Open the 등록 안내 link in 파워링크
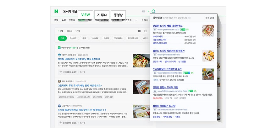 tap(210, 18)
